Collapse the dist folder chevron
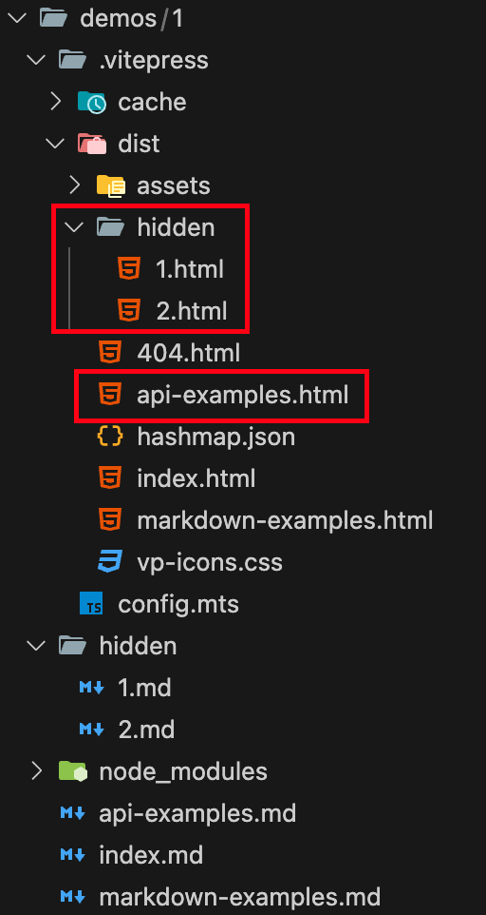This screenshot has width=486, height=915. pos(56,144)
